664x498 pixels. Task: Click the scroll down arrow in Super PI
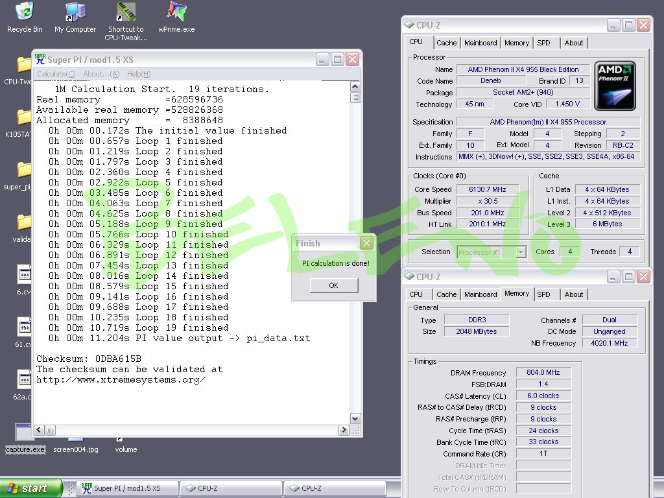(x=355, y=418)
